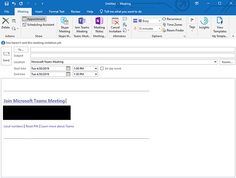Expand the 1:00 PM start time dropdown
Screen dimensions: 236x178
96,68
